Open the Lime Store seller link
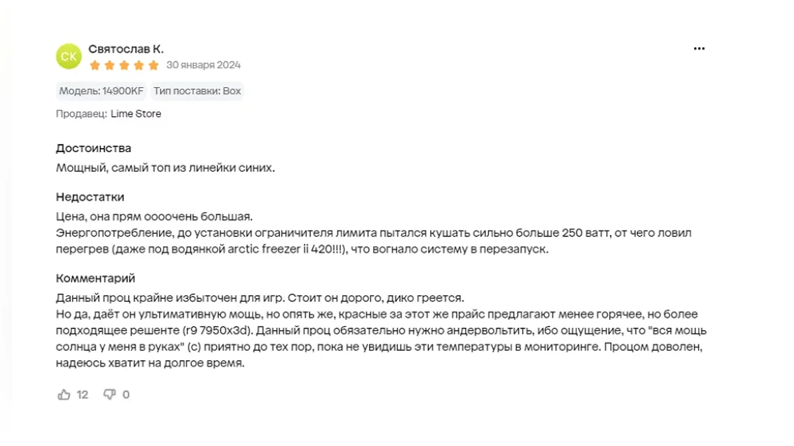794x446 pixels. click(x=136, y=114)
